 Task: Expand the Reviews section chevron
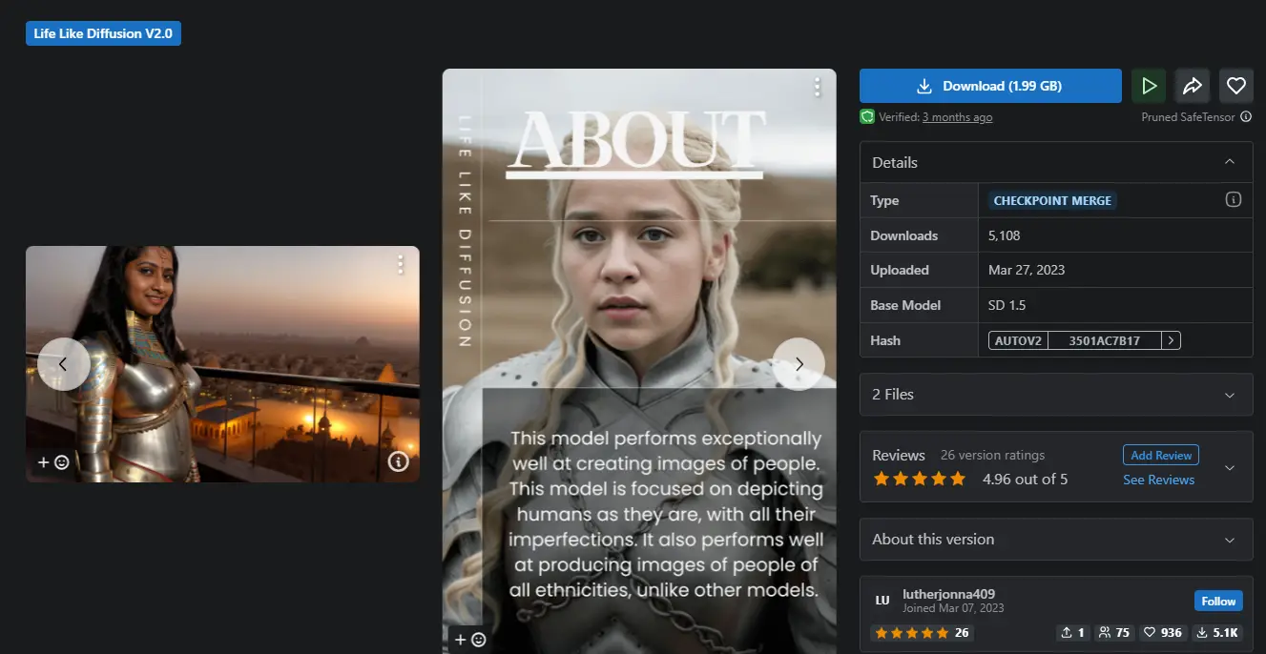coord(1230,467)
